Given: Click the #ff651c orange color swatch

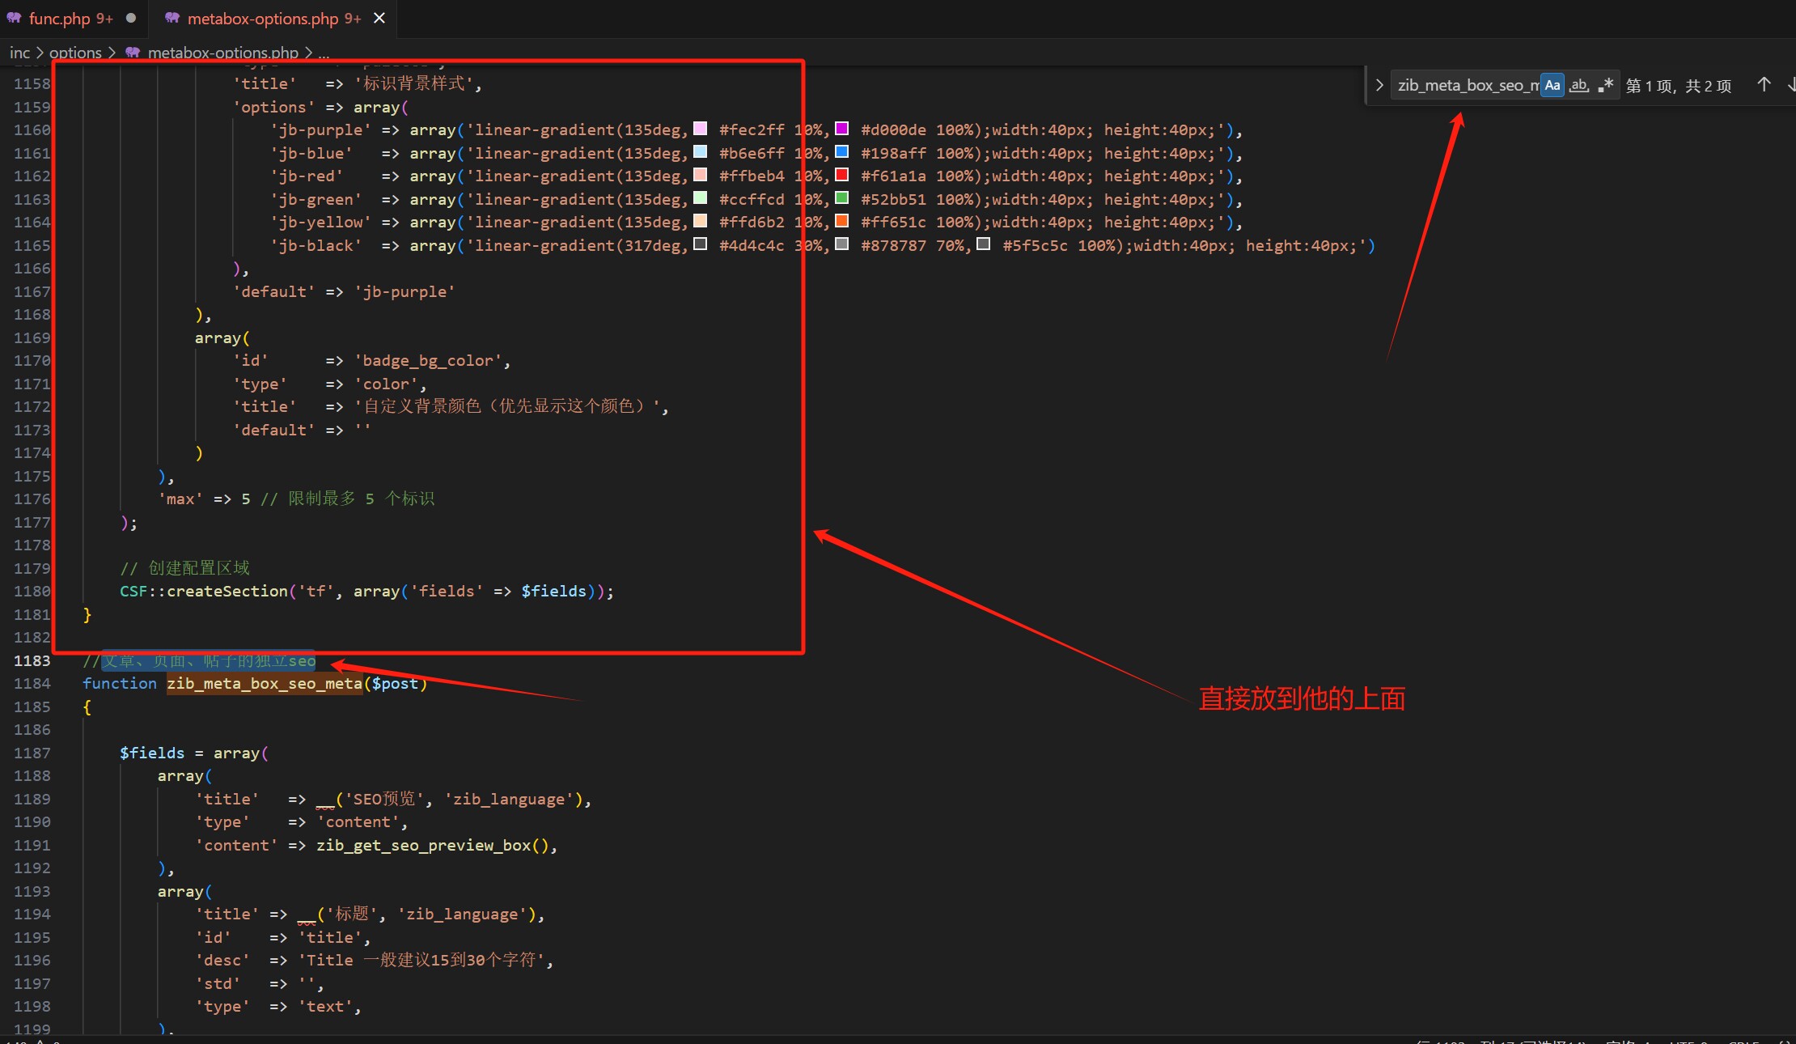Looking at the screenshot, I should [842, 221].
